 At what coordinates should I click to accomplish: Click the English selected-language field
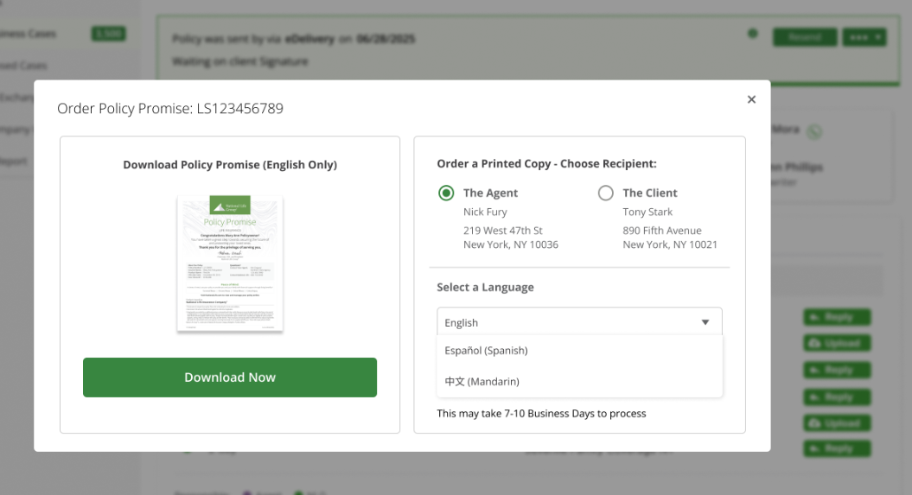[x=562, y=322]
